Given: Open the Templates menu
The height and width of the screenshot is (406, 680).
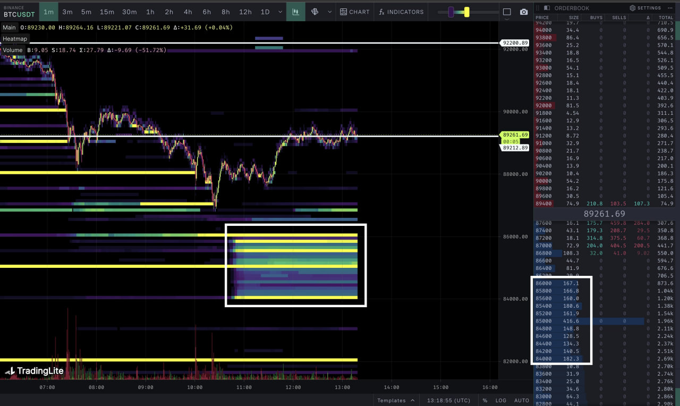Looking at the screenshot, I should 391,400.
